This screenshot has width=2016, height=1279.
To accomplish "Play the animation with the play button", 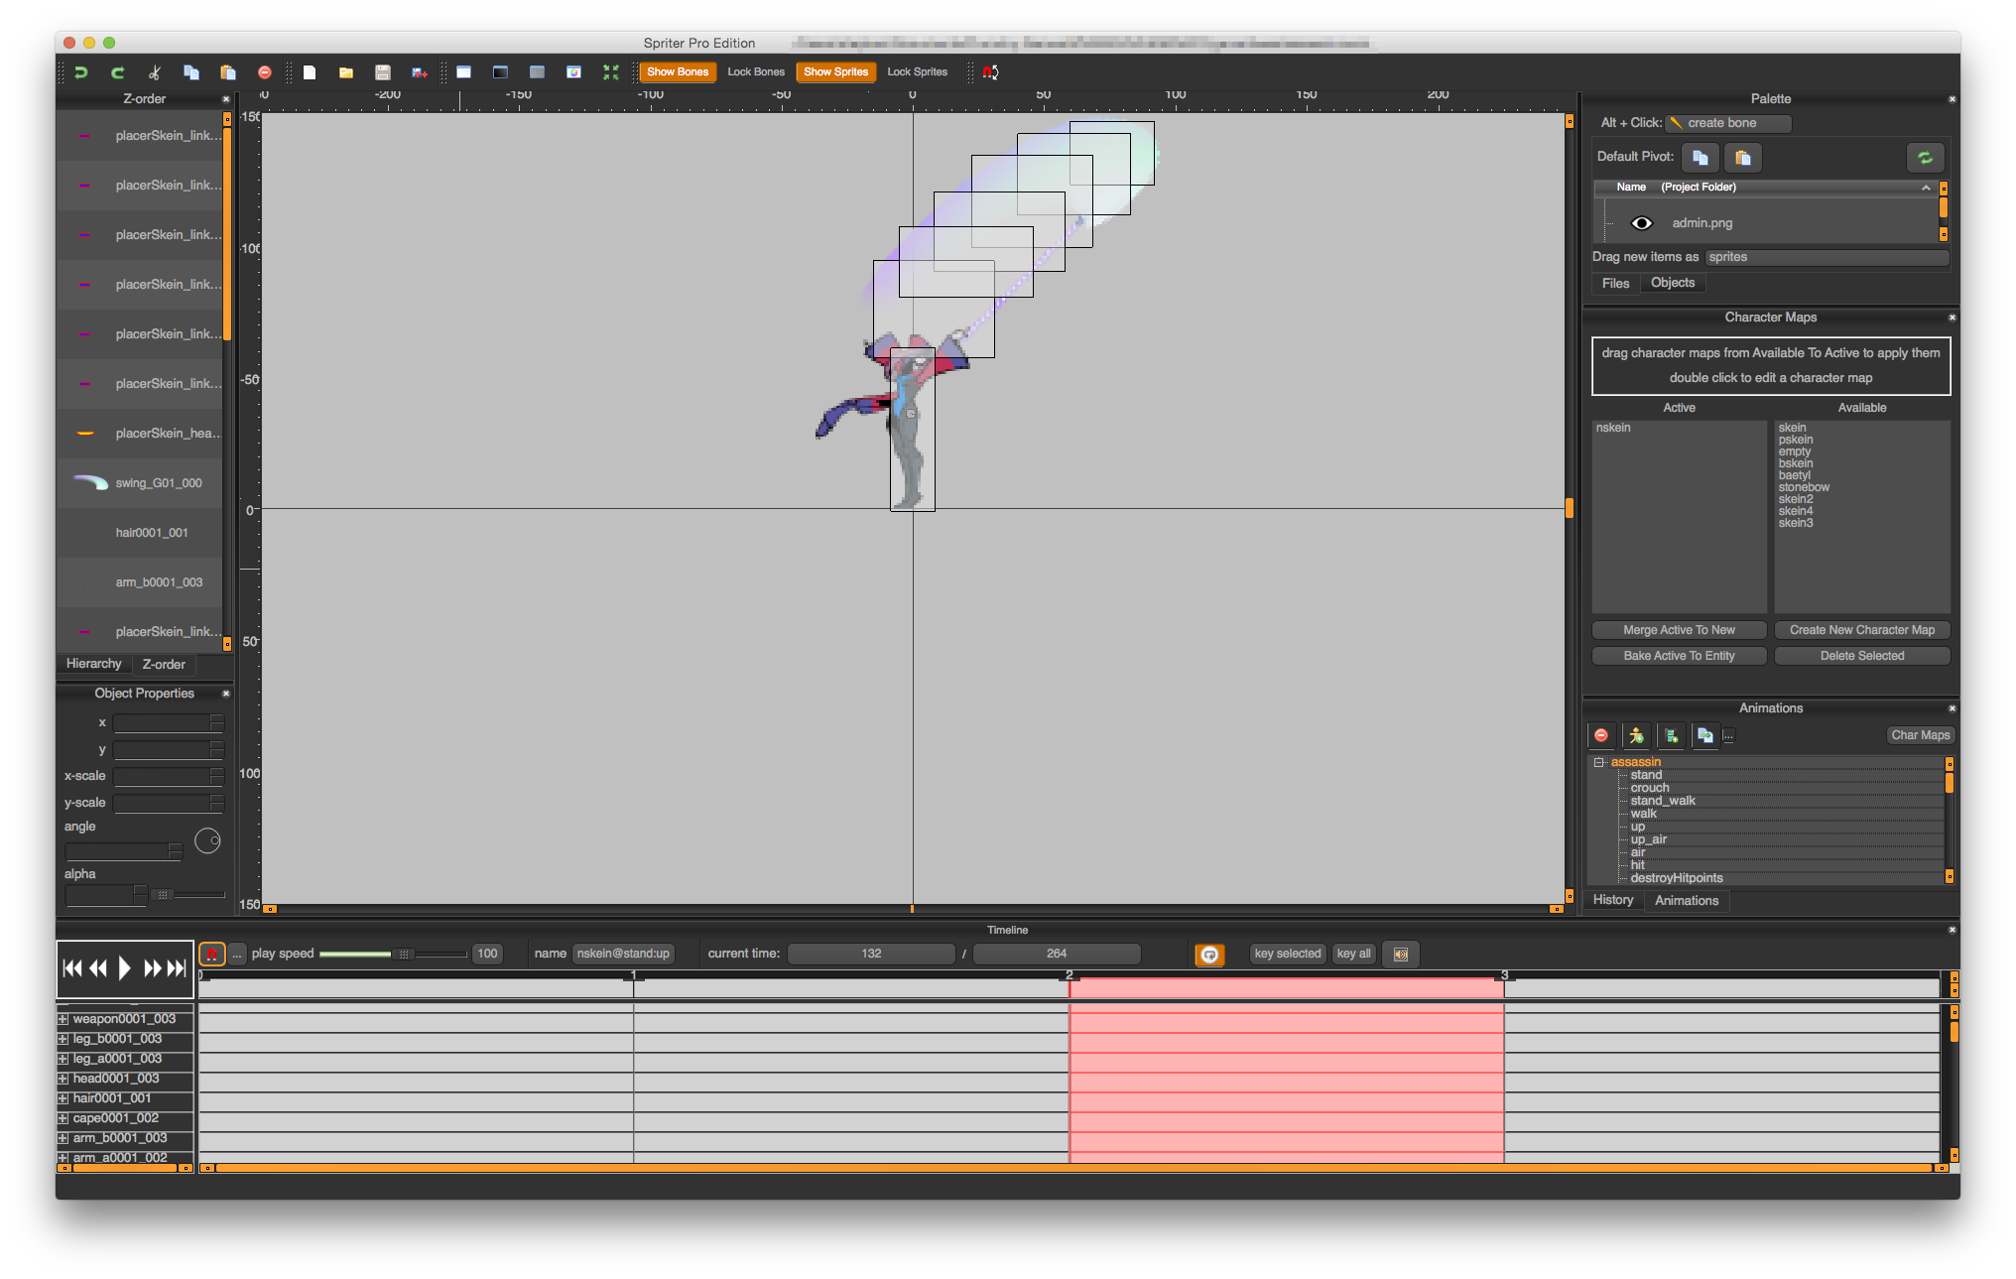I will click(124, 968).
